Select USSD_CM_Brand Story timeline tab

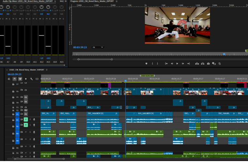(x=26, y=70)
